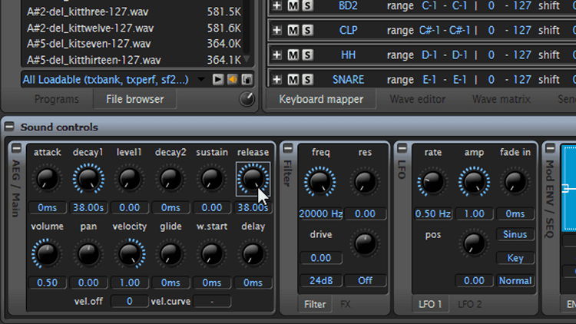The image size is (576, 324).
Task: Click the auto-load icon beside the speaker
Action: pos(247,79)
